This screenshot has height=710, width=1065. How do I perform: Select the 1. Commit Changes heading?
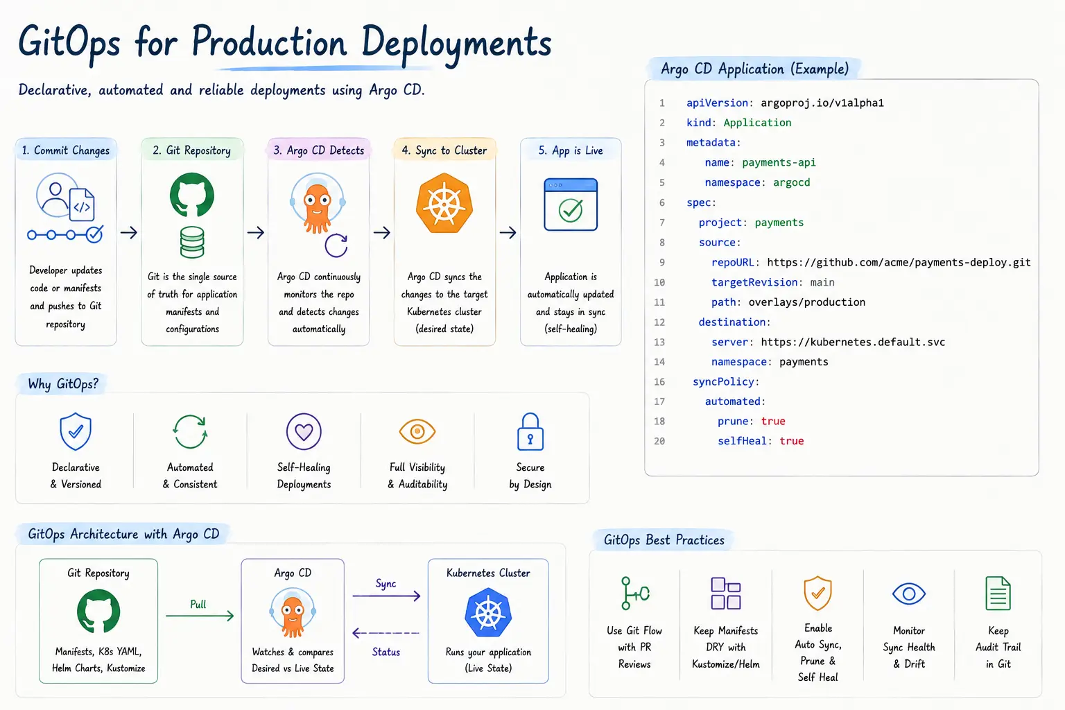(x=66, y=150)
